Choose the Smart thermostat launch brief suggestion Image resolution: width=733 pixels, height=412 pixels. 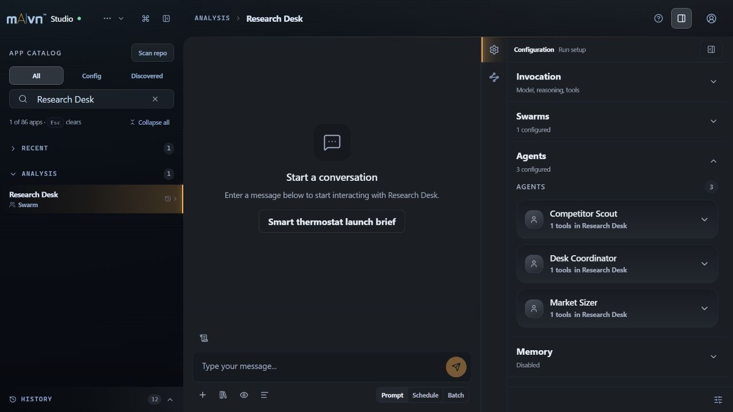(x=332, y=221)
